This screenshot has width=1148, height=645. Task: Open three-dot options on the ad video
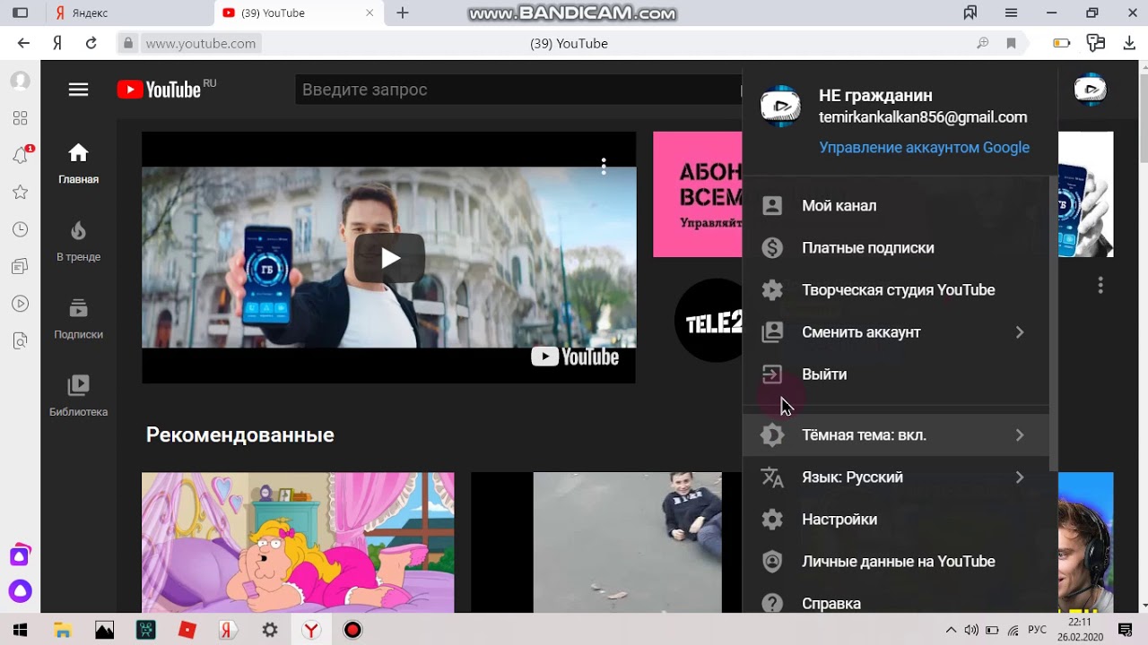tap(604, 167)
